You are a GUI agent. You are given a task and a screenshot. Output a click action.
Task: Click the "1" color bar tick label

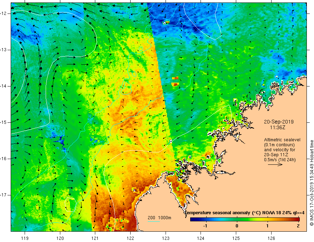(268, 226)
